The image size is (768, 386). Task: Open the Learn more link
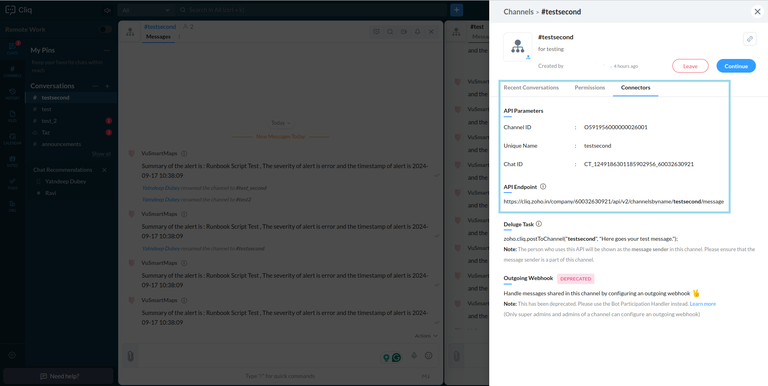[x=703, y=304]
